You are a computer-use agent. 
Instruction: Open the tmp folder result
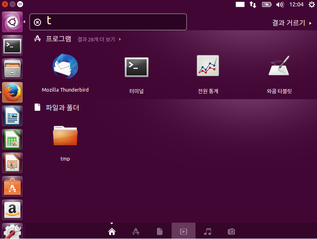65,143
